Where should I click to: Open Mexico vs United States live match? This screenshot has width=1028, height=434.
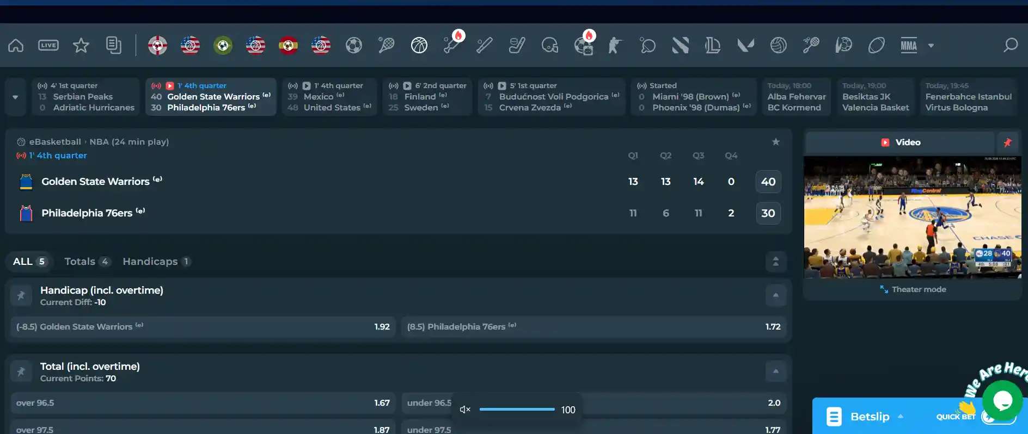click(329, 97)
